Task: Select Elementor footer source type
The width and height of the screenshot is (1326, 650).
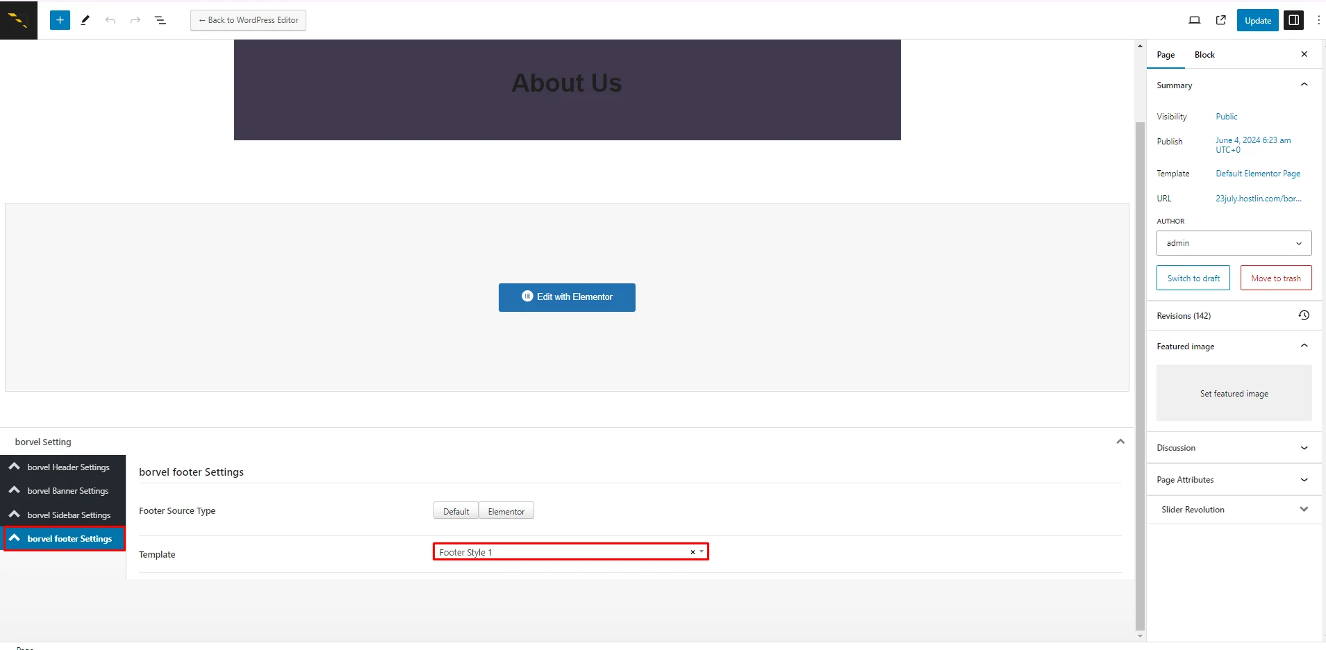Action: (x=506, y=511)
